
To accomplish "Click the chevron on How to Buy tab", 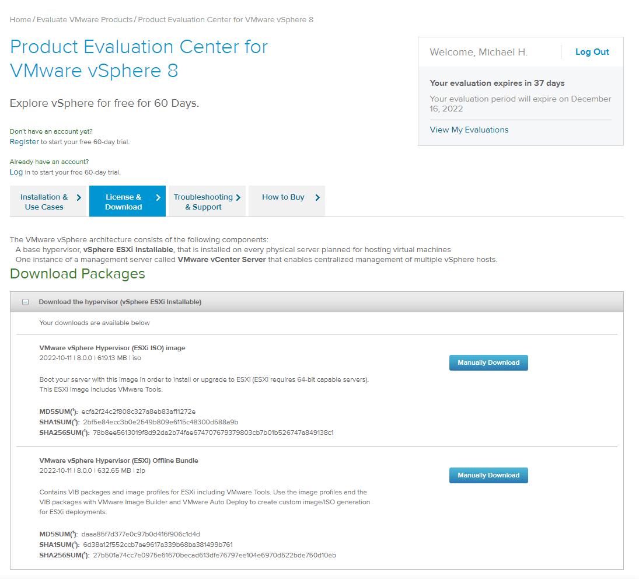I will [317, 198].
